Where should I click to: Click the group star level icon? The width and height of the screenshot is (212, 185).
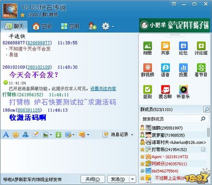(x=22, y=15)
